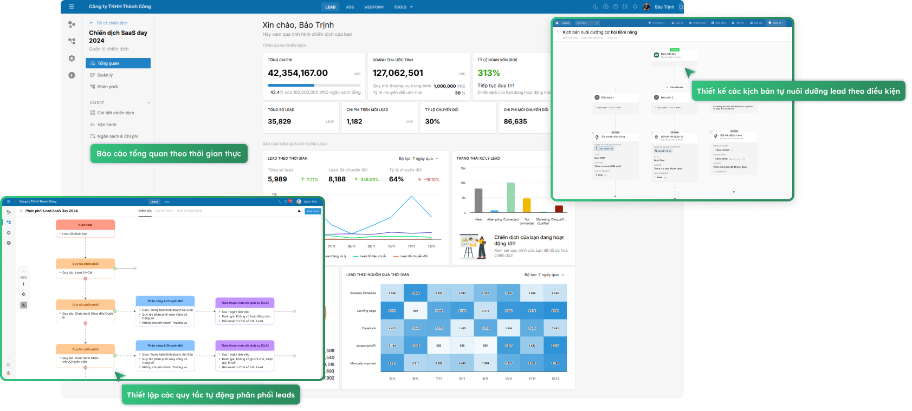The image size is (912, 411).
Task: Open Liên hệ in Kịch bản window nav
Action: 677,23
